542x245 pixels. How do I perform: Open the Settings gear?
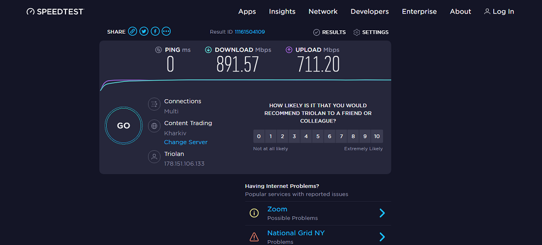click(371, 32)
